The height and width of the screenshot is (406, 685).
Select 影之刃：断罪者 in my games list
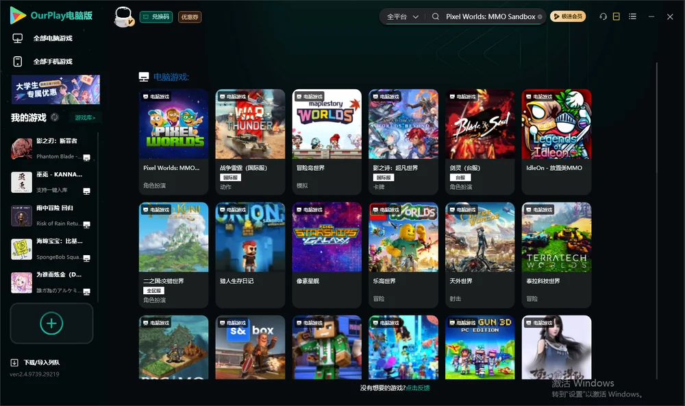[51, 149]
